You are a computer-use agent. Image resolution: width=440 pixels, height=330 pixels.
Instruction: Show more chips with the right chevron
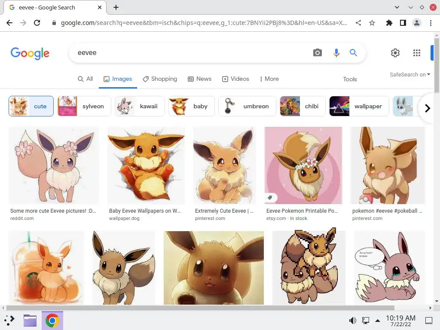[428, 108]
